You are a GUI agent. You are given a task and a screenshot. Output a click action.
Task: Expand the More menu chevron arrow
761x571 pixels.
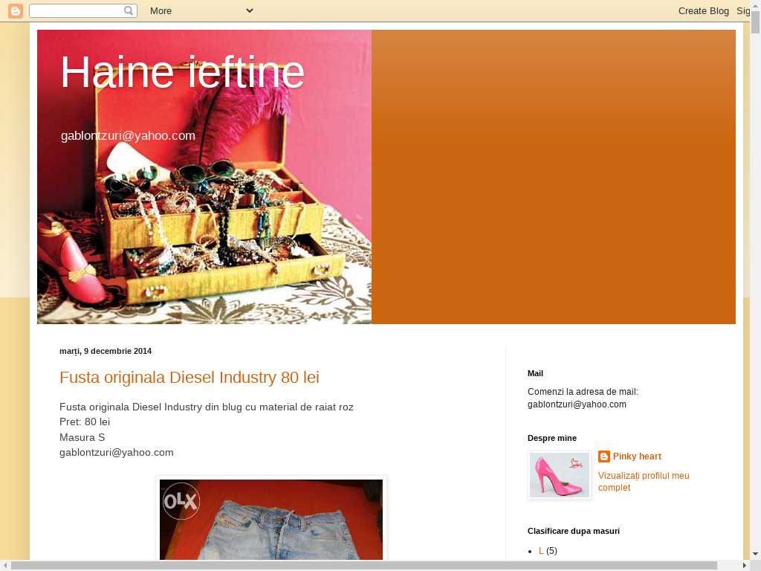[250, 10]
